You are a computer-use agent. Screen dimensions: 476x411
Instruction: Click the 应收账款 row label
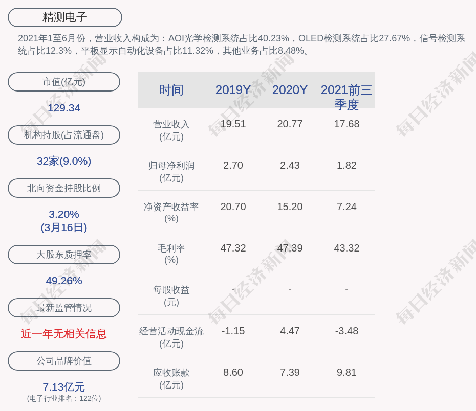(x=171, y=373)
